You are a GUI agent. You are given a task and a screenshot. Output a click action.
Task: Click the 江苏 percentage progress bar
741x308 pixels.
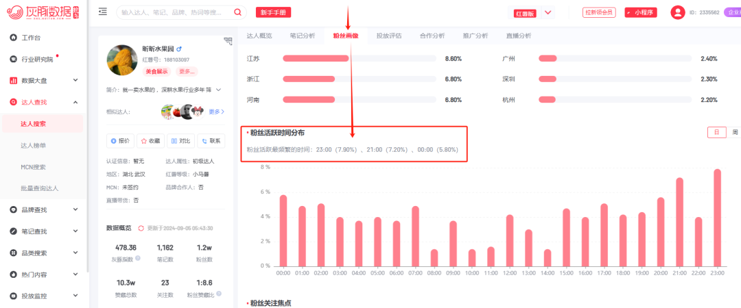click(x=359, y=59)
